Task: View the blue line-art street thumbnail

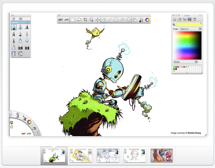Action: point(108,156)
